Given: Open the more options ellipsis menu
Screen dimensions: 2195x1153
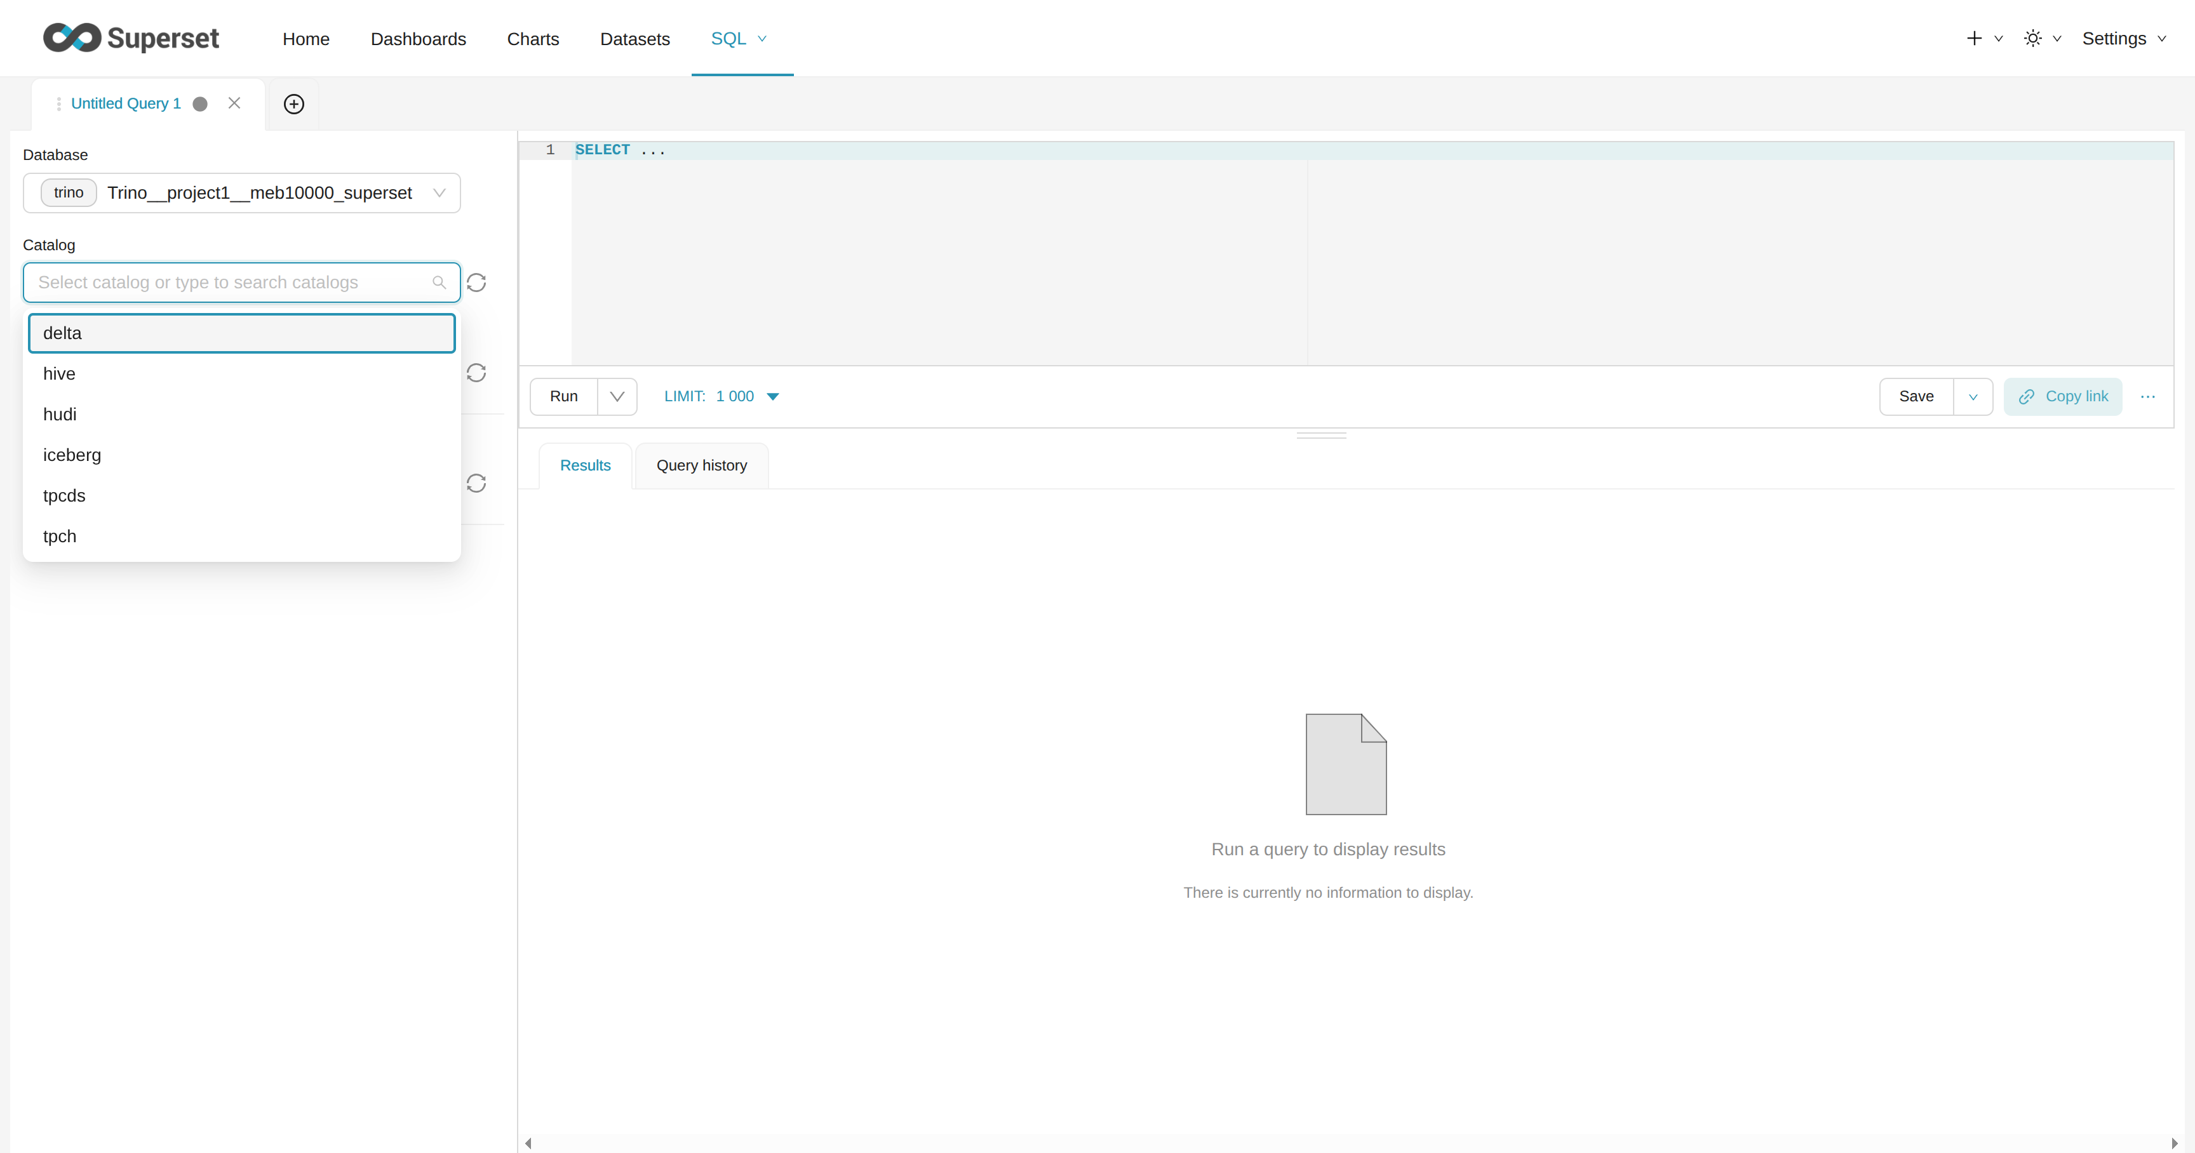Looking at the screenshot, I should click(2147, 397).
